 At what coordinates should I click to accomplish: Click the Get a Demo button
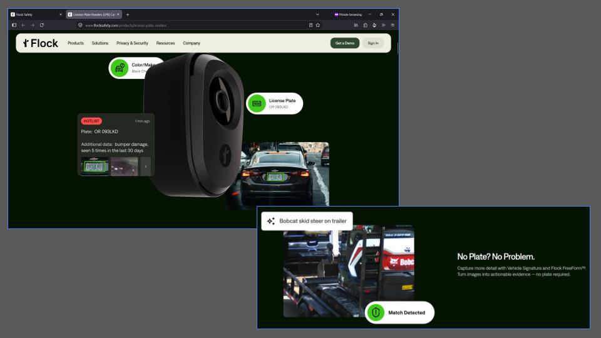coord(345,43)
